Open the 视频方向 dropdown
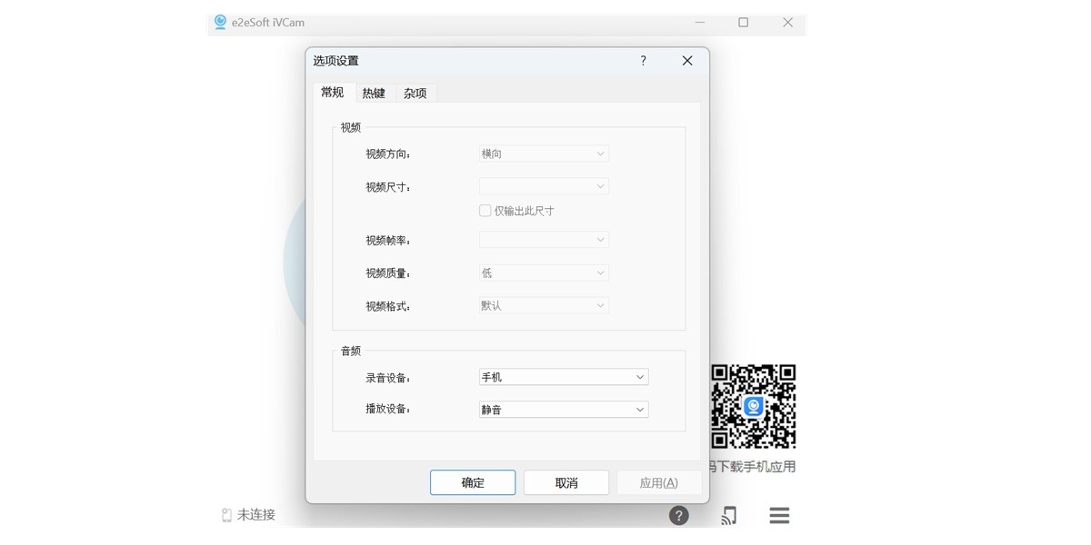The width and height of the screenshot is (1091, 545). pyautogui.click(x=544, y=154)
